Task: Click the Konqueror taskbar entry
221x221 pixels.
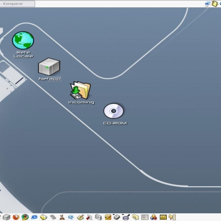Action: coord(17,4)
